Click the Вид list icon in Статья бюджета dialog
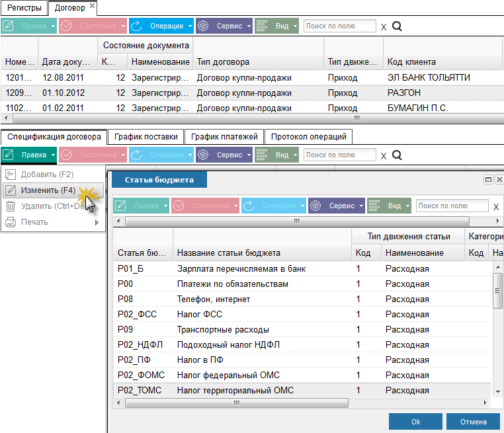Viewport: 504px width, 433px height. pos(374,206)
